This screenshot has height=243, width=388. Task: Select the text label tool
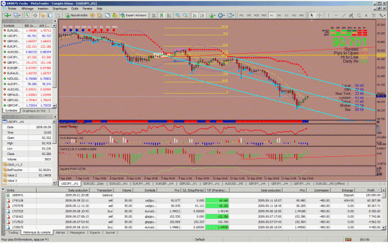[374, 15]
